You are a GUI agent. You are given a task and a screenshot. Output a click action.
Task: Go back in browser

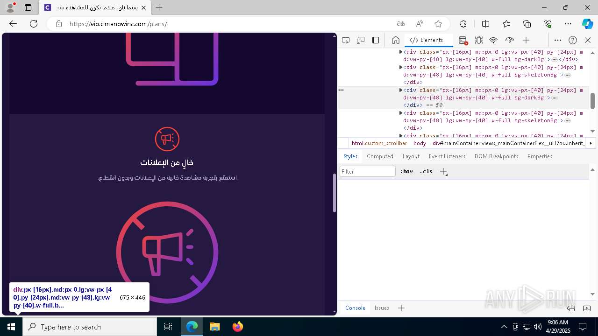13,24
